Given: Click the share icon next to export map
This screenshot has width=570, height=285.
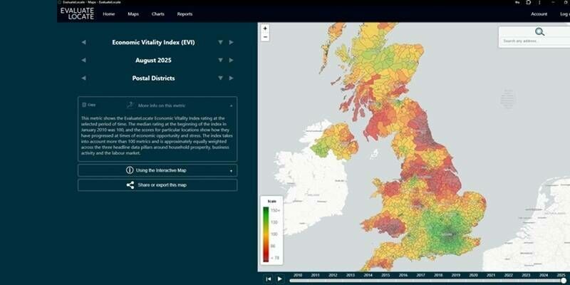Looking at the screenshot, I should pos(130,185).
